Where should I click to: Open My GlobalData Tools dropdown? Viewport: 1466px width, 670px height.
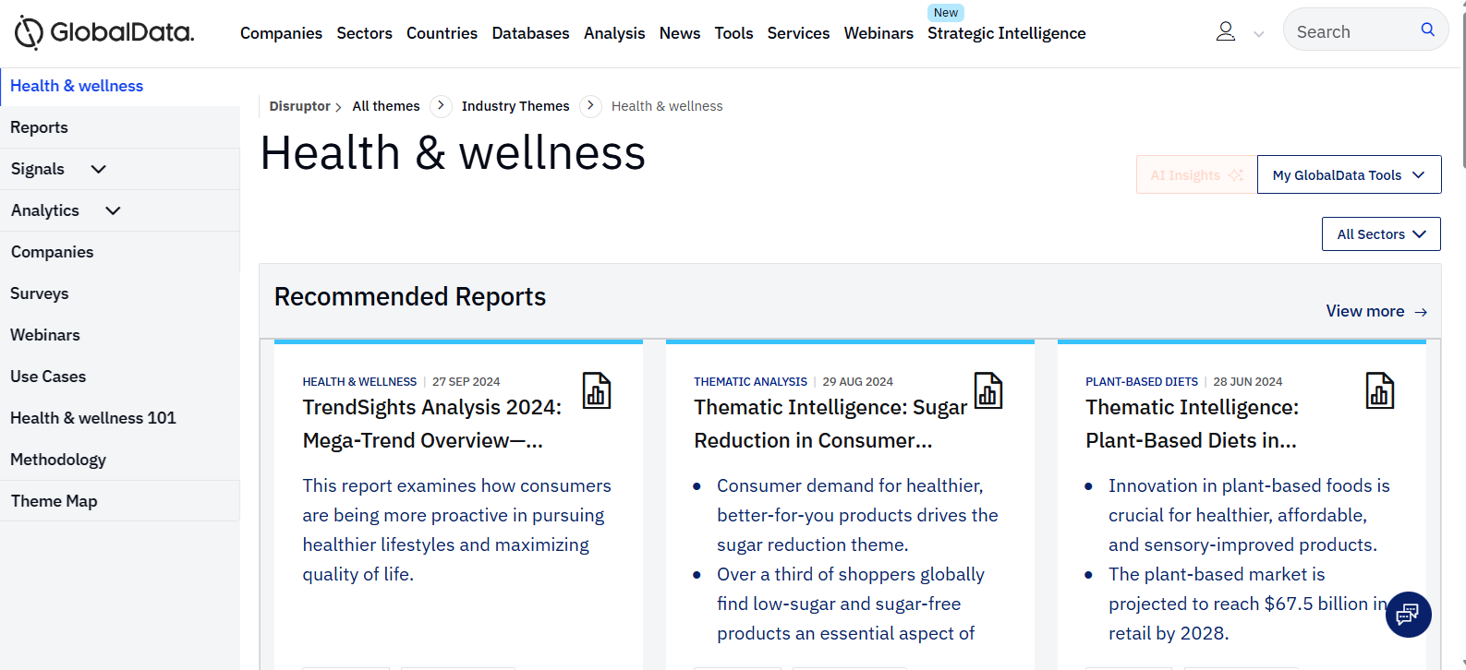[x=1349, y=175]
